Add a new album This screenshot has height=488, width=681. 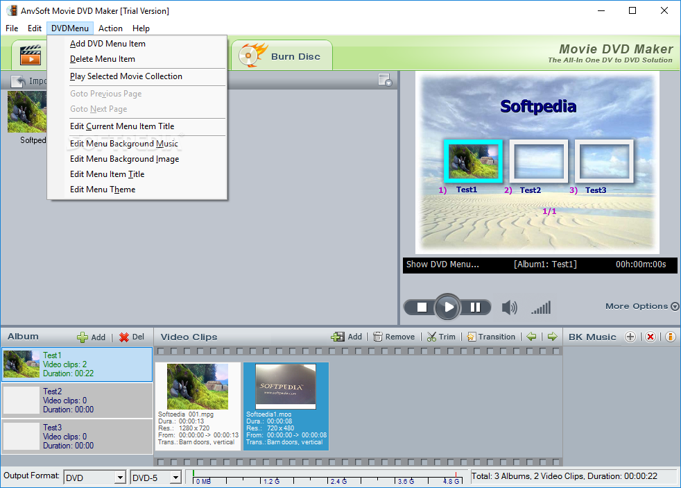tap(92, 337)
